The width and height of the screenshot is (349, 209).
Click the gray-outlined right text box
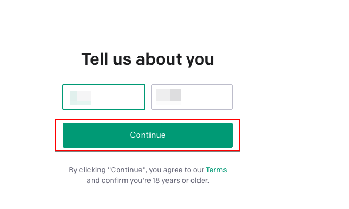click(x=192, y=97)
